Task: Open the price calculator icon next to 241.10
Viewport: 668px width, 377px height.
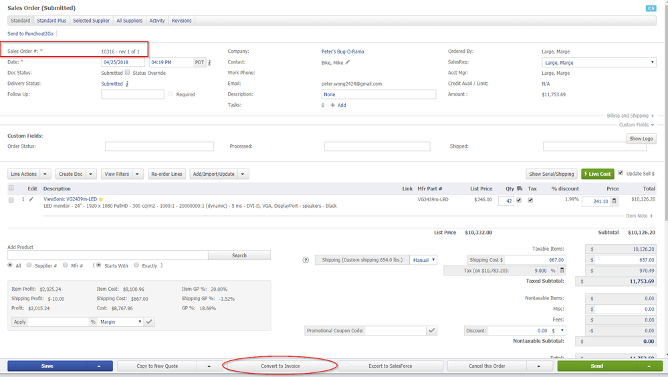Action: [615, 201]
